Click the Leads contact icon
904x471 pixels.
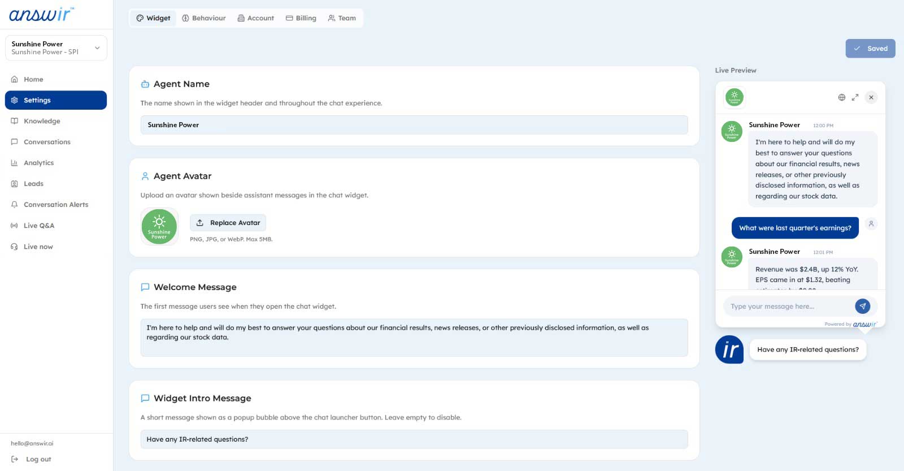pyautogui.click(x=15, y=184)
